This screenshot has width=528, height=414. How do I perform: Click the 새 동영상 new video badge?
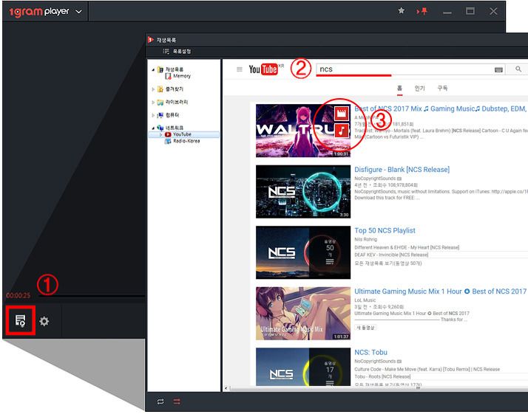click(366, 328)
